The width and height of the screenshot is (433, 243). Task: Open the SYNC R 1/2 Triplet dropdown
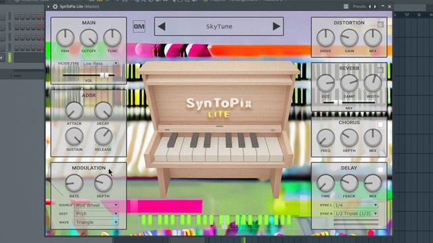(356, 213)
